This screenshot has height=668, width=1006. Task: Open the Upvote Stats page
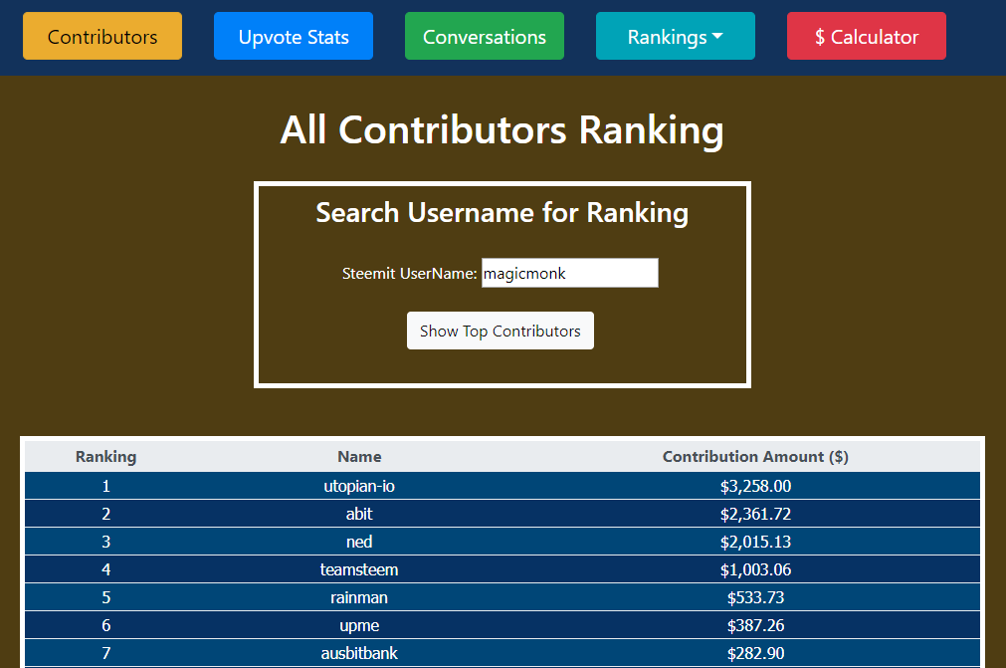294,36
